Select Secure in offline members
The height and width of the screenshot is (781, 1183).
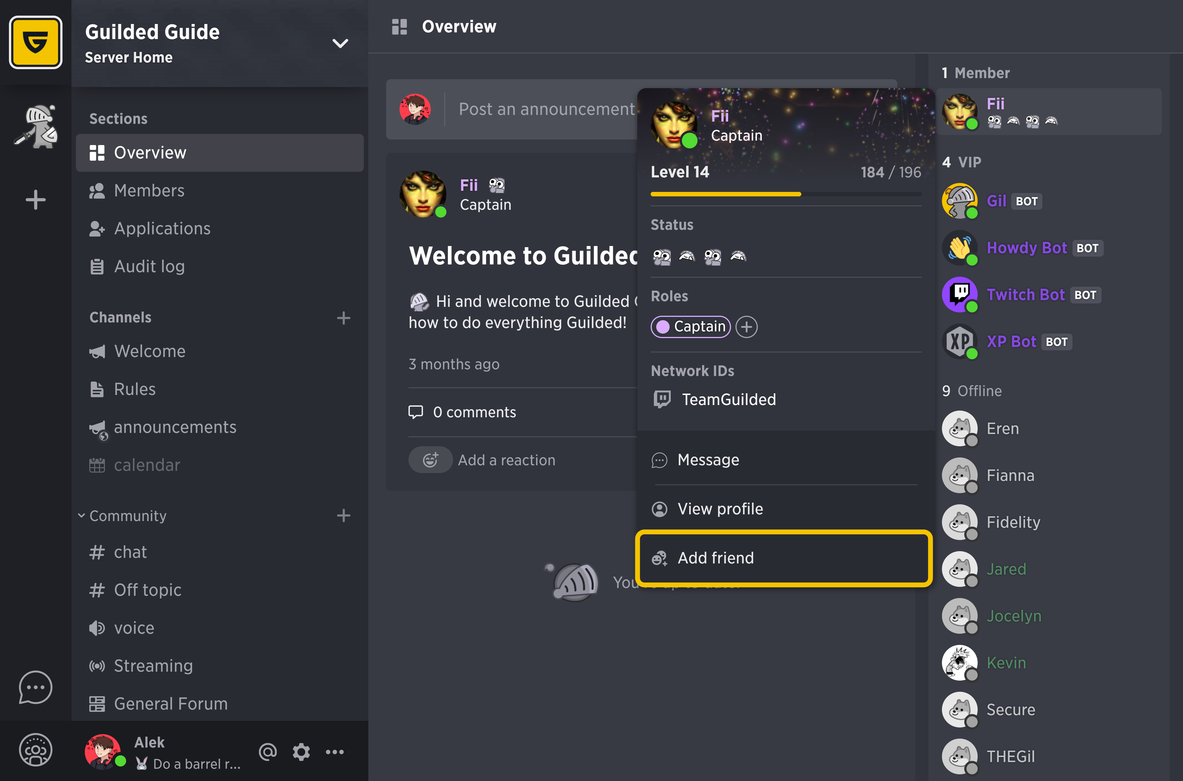1050,709
